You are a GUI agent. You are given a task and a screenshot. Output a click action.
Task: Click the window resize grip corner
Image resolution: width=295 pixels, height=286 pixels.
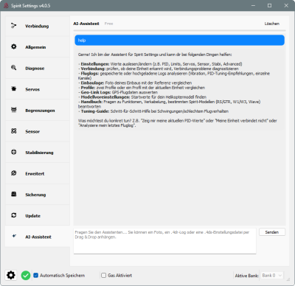coord(288,279)
